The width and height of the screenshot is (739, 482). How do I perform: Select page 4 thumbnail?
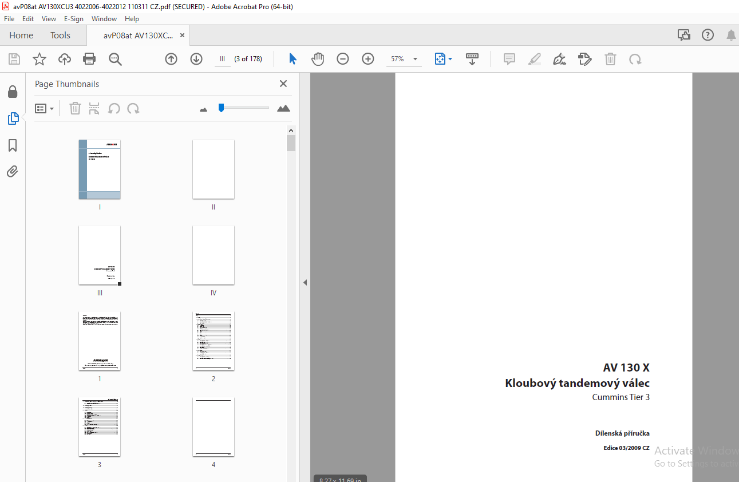214,427
